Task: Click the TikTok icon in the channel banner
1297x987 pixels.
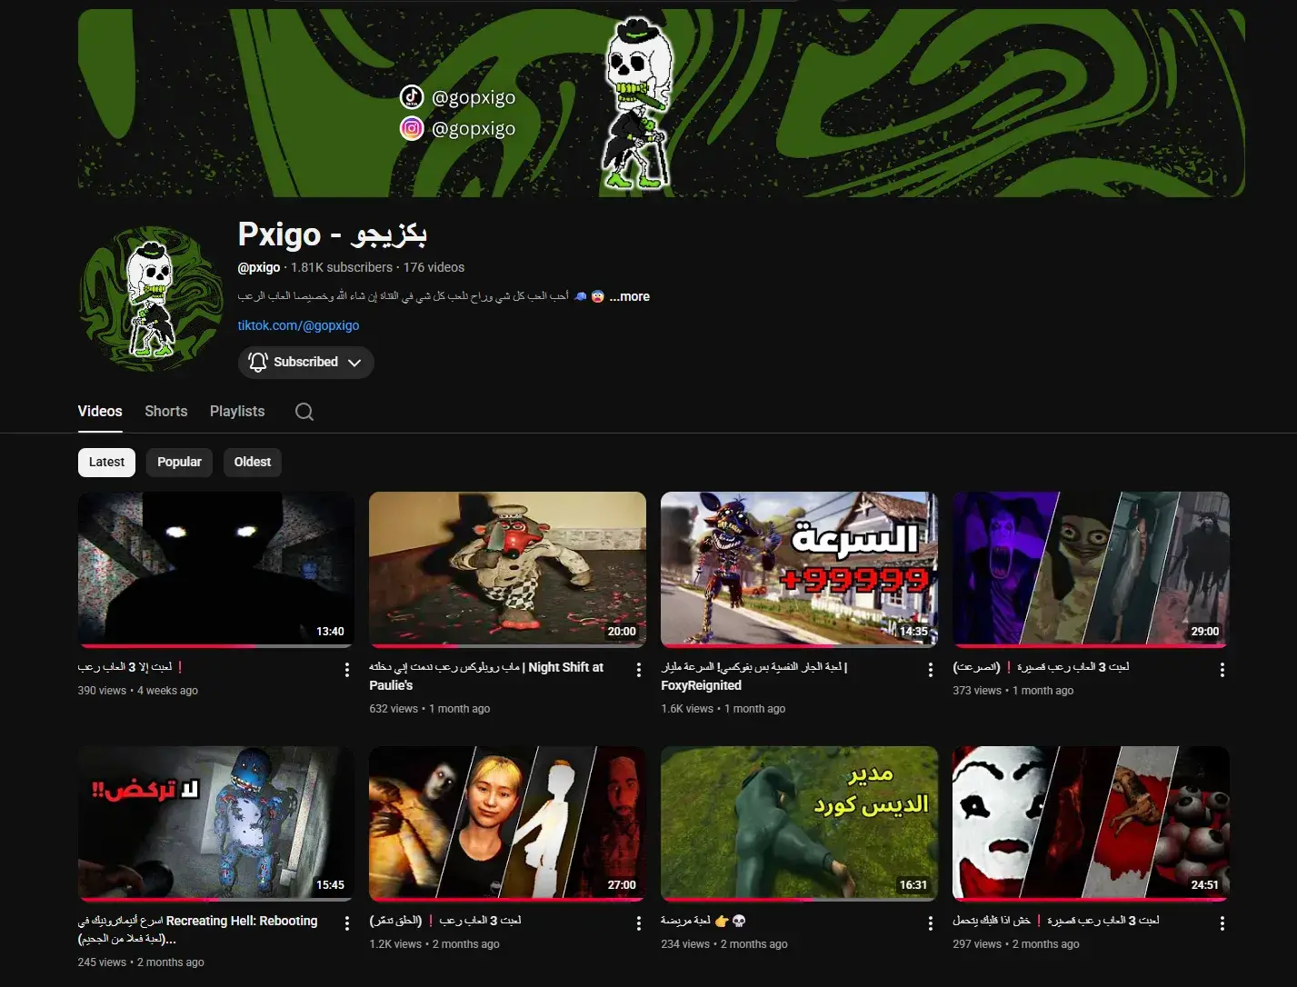Action: point(413,96)
